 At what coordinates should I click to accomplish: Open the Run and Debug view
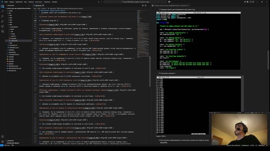3,21
